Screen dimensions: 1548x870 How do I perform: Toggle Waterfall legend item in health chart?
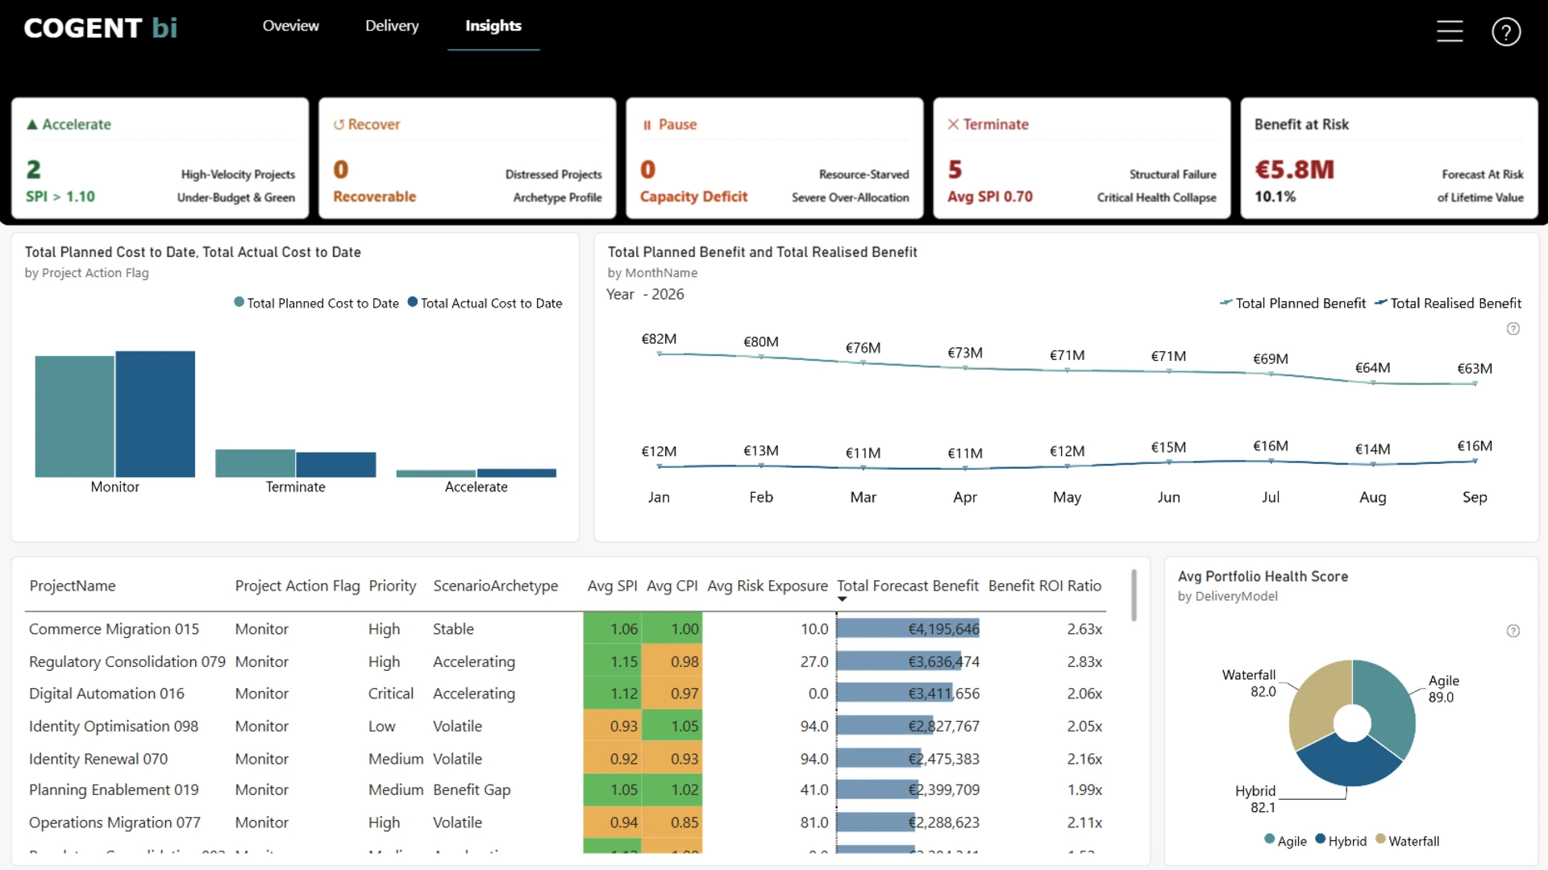1407,840
